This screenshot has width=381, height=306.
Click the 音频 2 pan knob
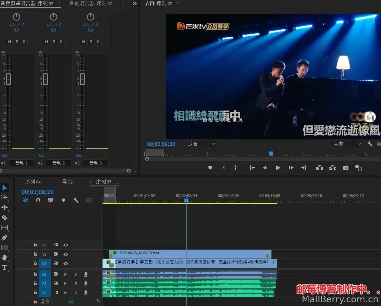pos(53,17)
